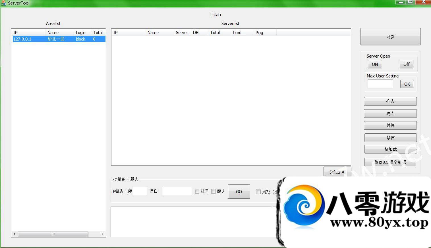Click the reset data button starting with 重置
Screen dimensions: 431x248
pyautogui.click(x=390, y=162)
